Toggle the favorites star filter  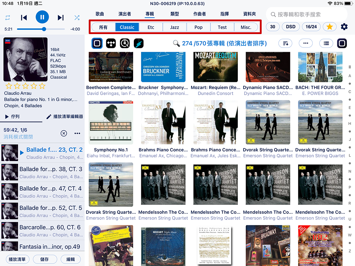(329, 27)
